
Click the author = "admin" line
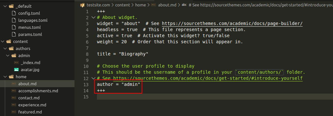click(x=118, y=85)
